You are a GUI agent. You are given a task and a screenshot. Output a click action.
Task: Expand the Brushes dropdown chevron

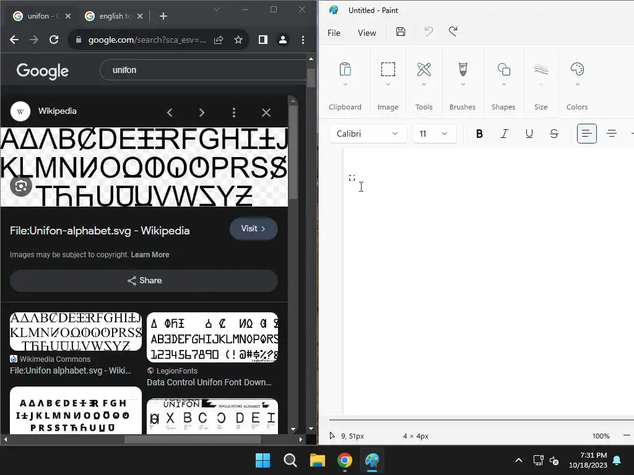tap(463, 84)
